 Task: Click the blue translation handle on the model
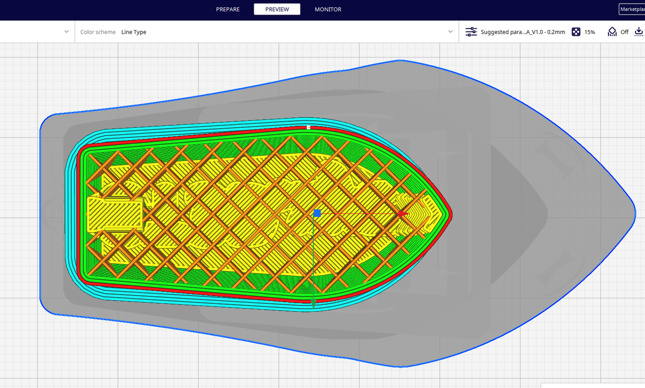(x=317, y=213)
